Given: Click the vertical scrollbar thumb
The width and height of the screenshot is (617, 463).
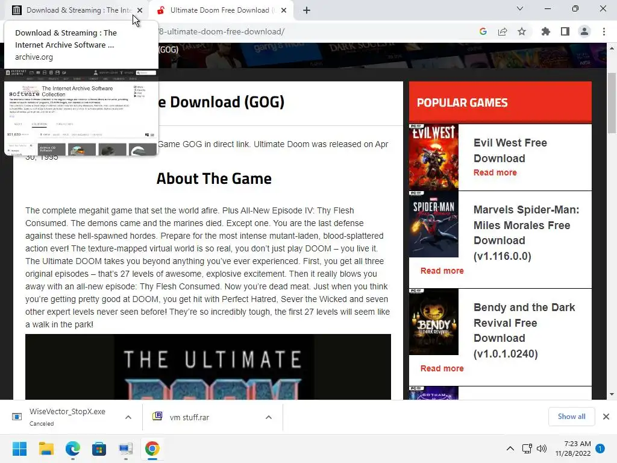Looking at the screenshot, I should click(612, 103).
